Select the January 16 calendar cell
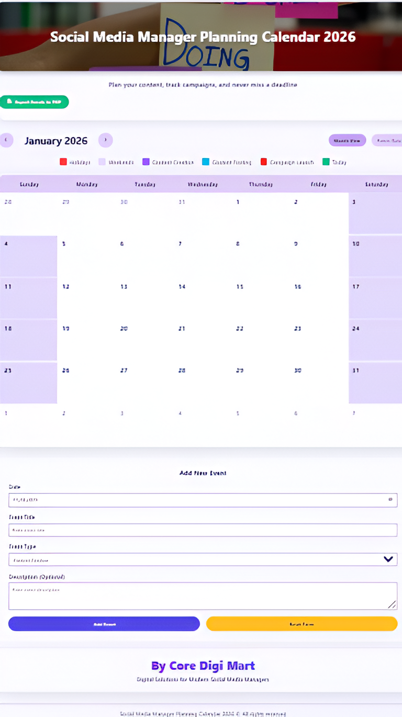 coord(319,298)
